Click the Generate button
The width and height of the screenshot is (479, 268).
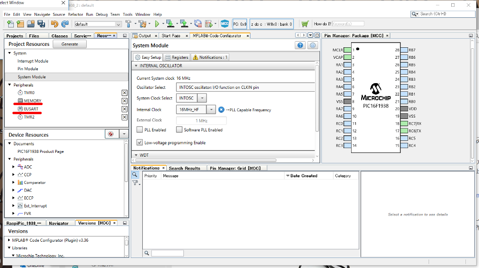(x=69, y=44)
